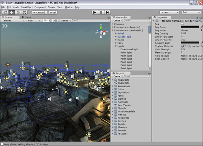Click the Inspector lock icon

[x=197, y=17]
